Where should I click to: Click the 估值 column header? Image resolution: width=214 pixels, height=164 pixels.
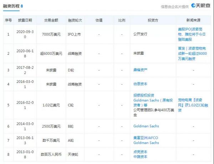coord(99,20)
